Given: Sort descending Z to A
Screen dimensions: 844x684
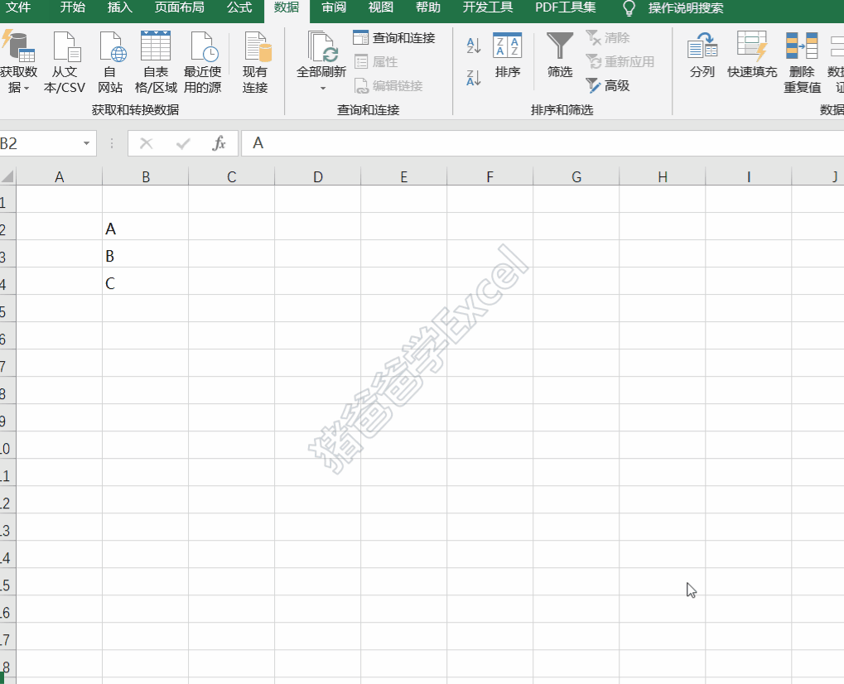Looking at the screenshot, I should [x=473, y=78].
